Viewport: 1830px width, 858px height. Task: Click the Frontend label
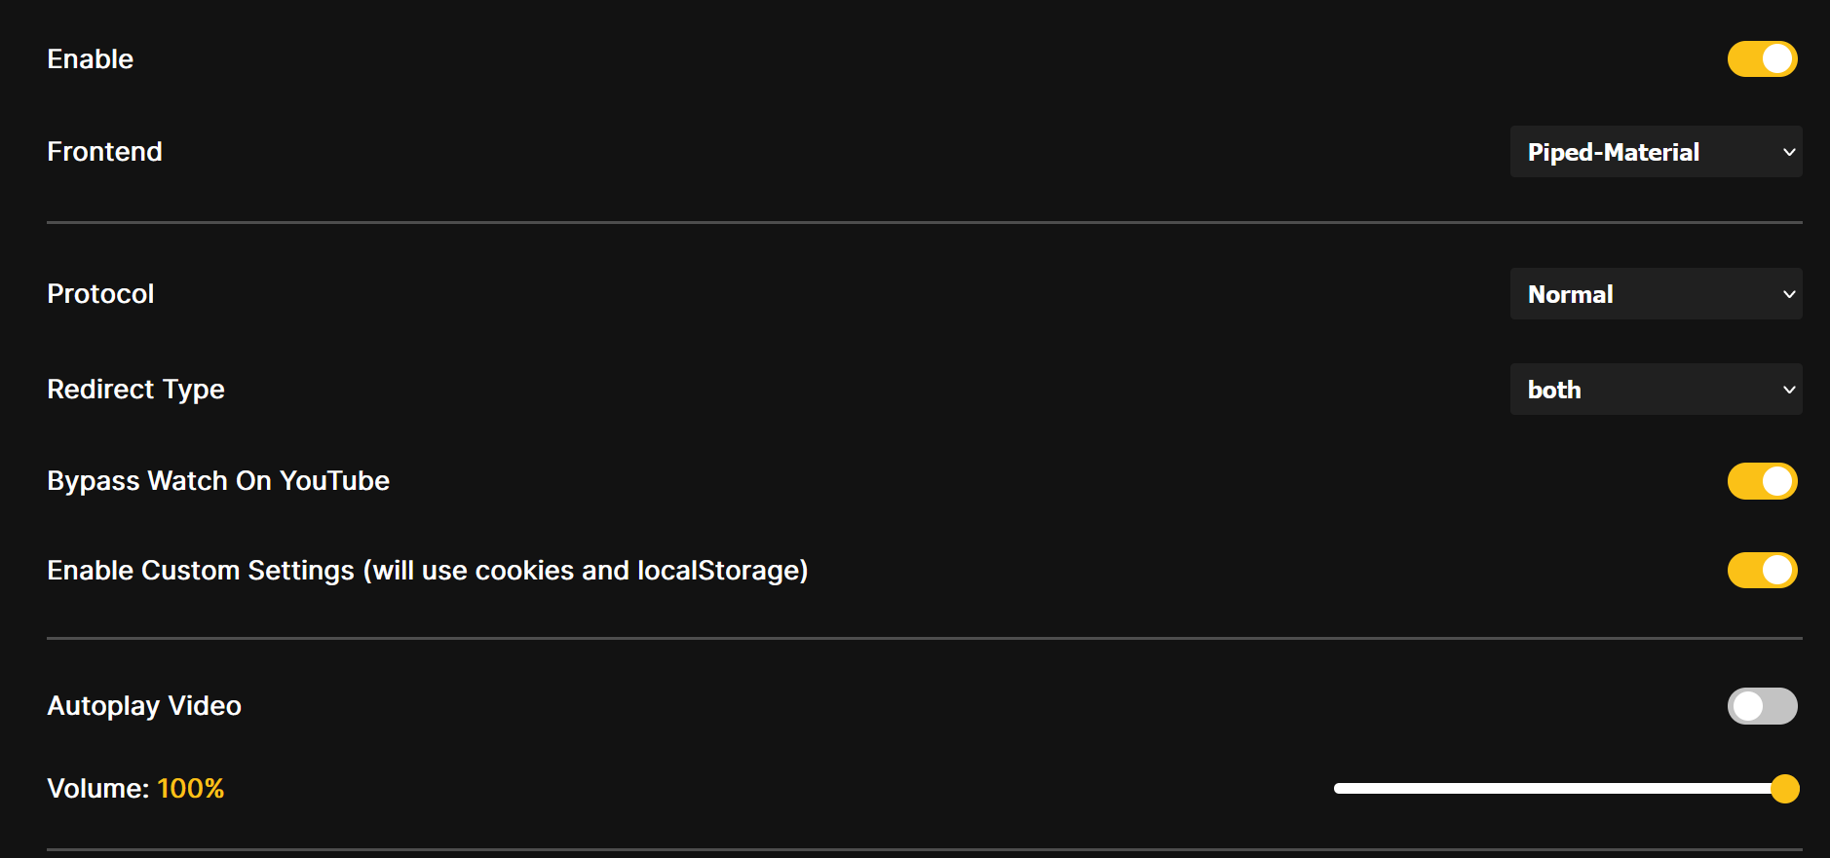(x=104, y=152)
